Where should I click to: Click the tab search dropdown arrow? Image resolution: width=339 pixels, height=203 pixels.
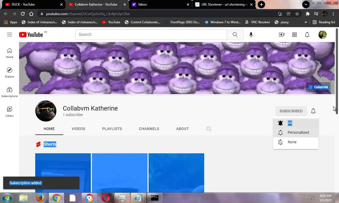[306, 4]
